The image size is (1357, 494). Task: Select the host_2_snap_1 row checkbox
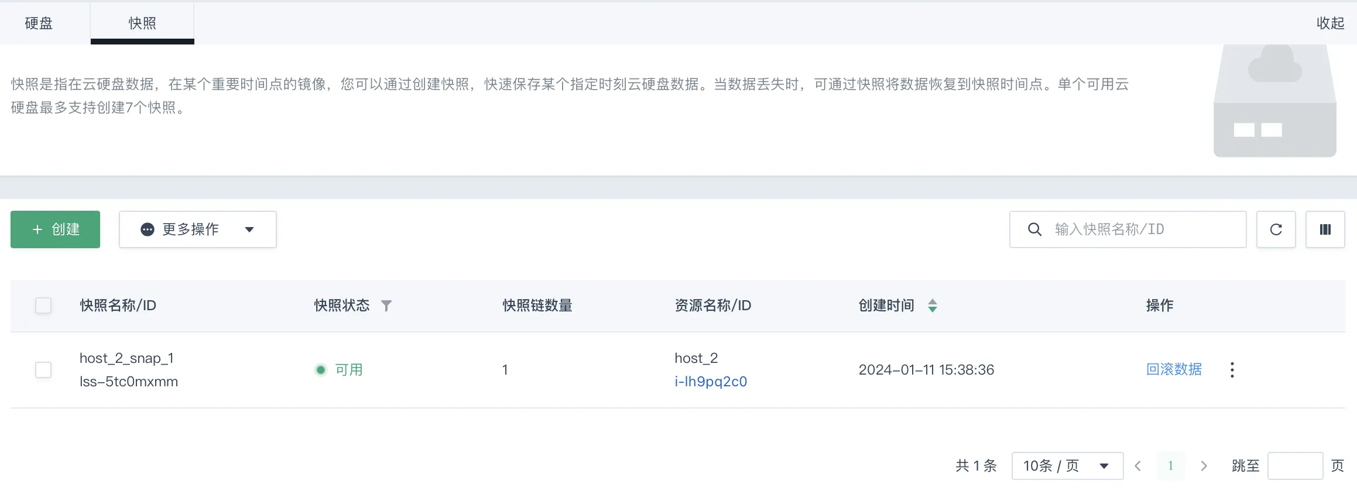pyautogui.click(x=43, y=370)
